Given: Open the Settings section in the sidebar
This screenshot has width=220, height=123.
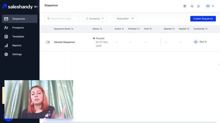Looking at the screenshot, I should point(17,54).
